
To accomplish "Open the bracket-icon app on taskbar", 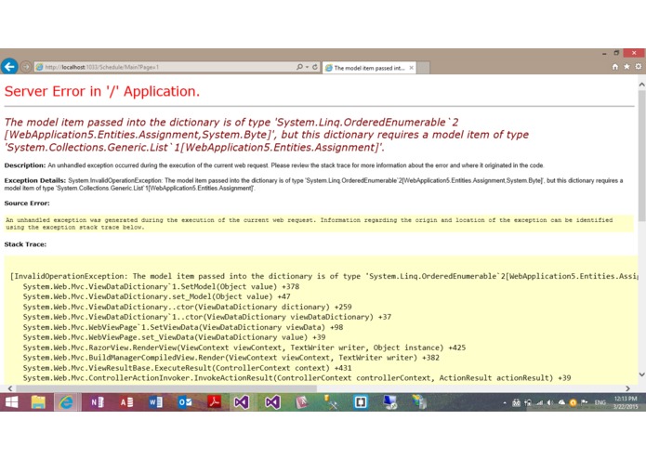I will [x=361, y=402].
